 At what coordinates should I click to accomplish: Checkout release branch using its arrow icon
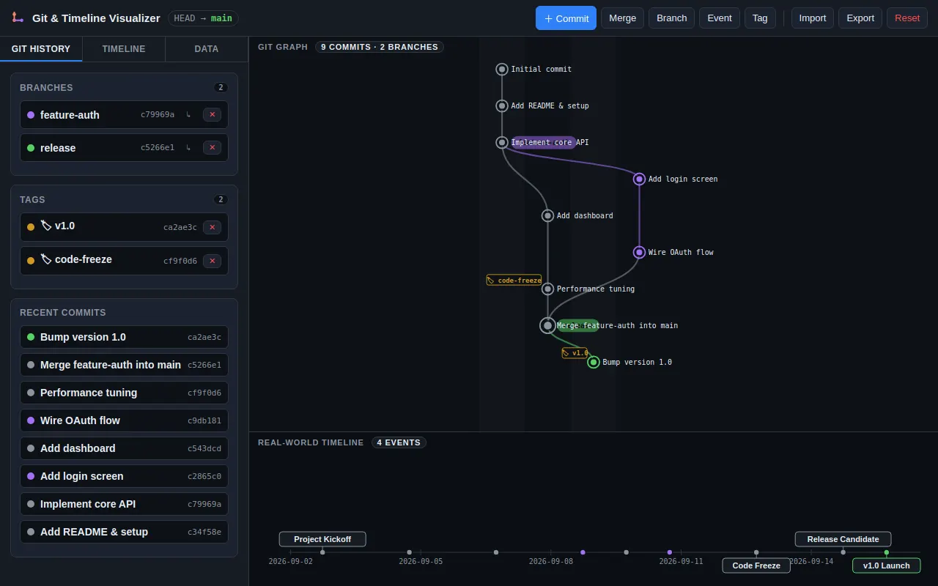[x=188, y=147]
